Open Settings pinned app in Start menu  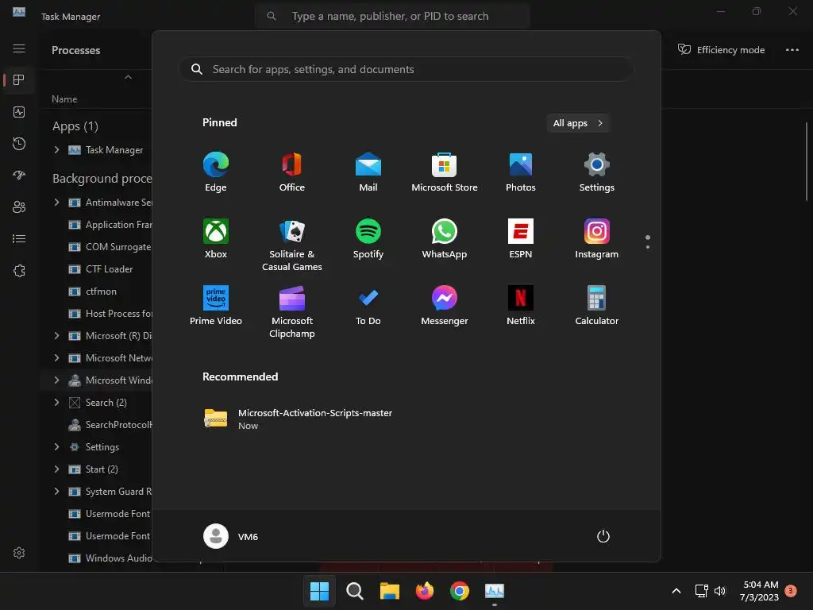[x=597, y=172]
